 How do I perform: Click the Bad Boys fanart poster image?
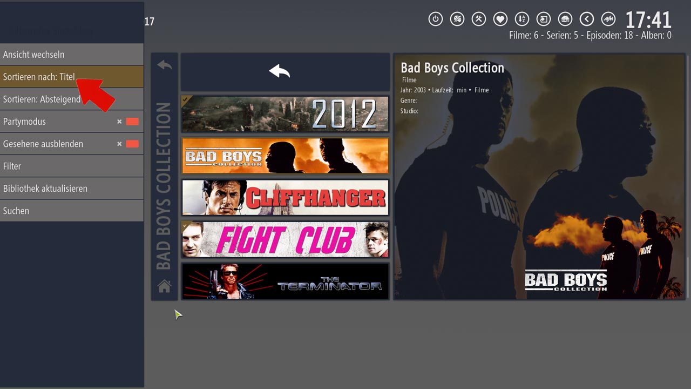pyautogui.click(x=539, y=176)
